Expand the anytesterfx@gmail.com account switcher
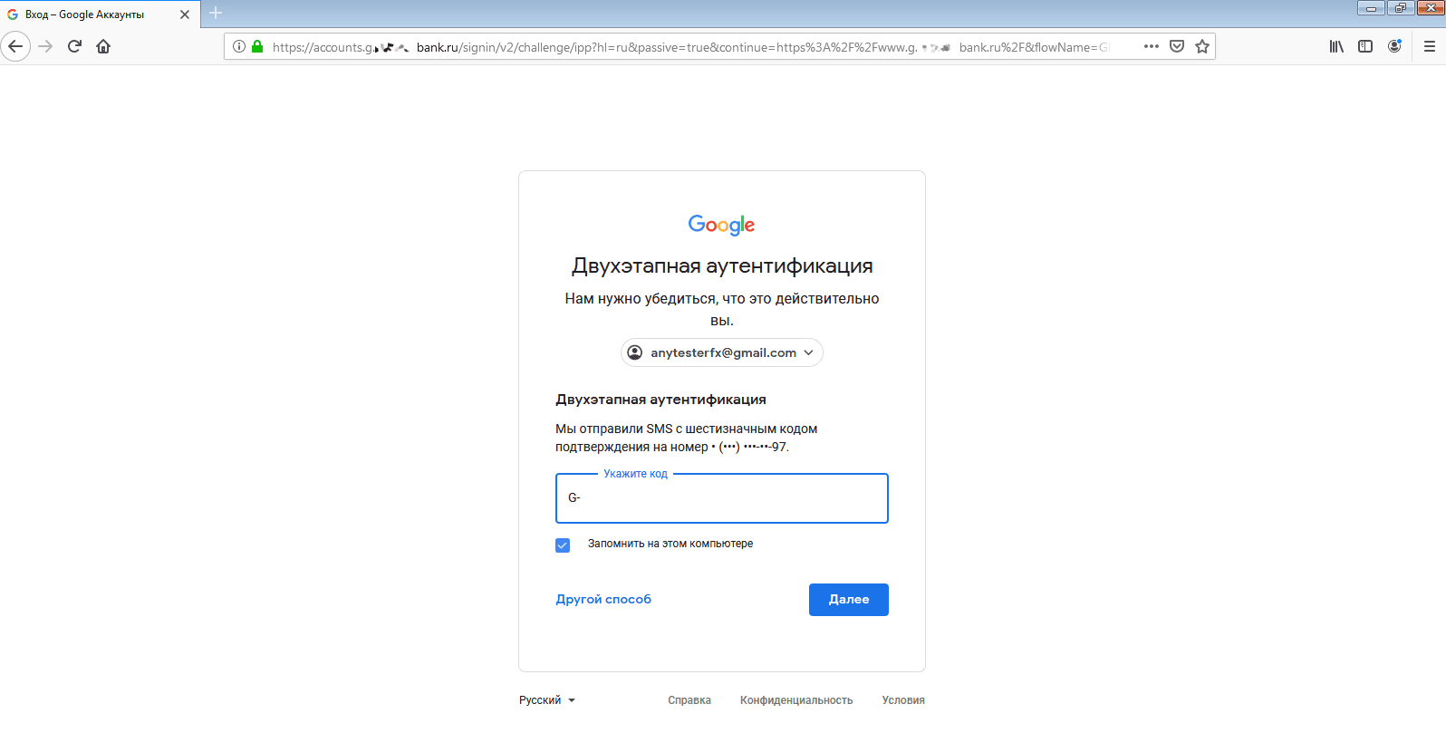This screenshot has height=752, width=1446. click(x=722, y=352)
